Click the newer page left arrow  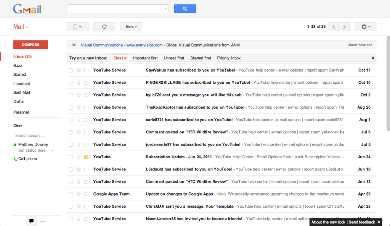(333, 26)
